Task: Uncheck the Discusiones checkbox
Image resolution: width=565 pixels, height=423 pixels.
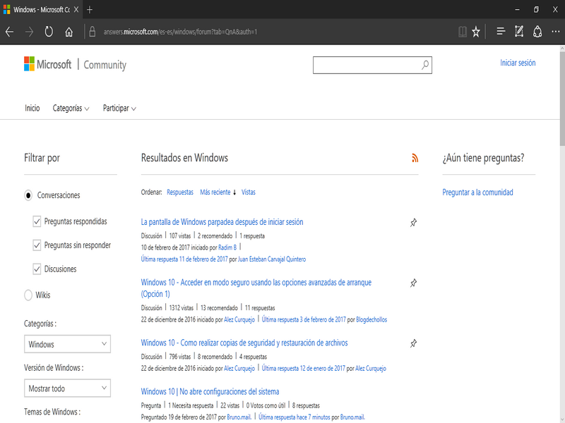Action: [x=37, y=269]
